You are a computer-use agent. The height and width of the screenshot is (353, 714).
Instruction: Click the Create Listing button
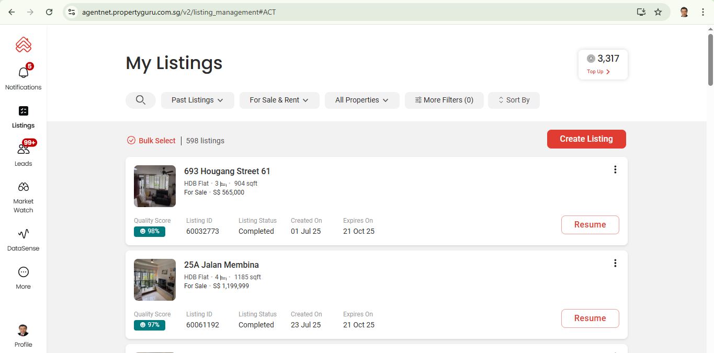[x=586, y=139]
